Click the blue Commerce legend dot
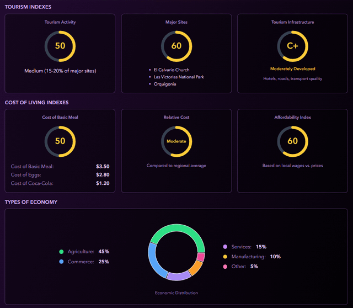353x308 pixels. (x=62, y=262)
